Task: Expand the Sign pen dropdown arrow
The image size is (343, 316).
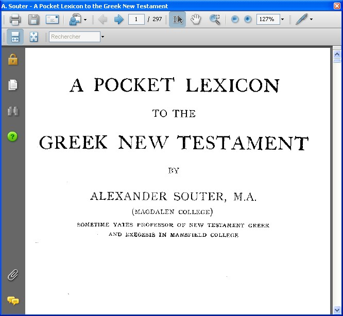Action: [x=311, y=20]
